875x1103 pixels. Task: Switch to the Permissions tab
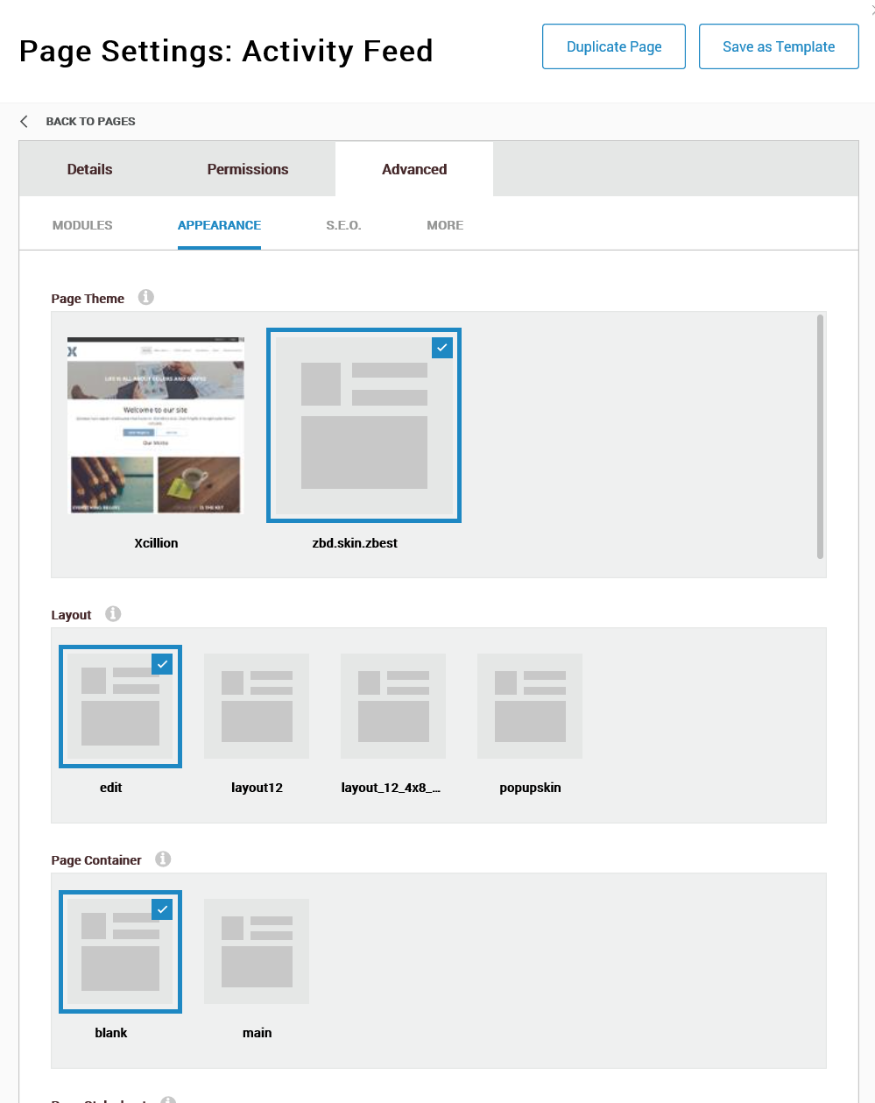(248, 169)
